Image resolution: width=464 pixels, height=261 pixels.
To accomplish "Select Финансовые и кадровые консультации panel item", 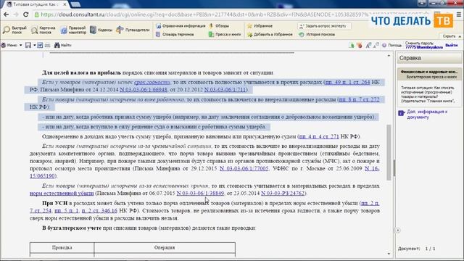I will (x=429, y=74).
